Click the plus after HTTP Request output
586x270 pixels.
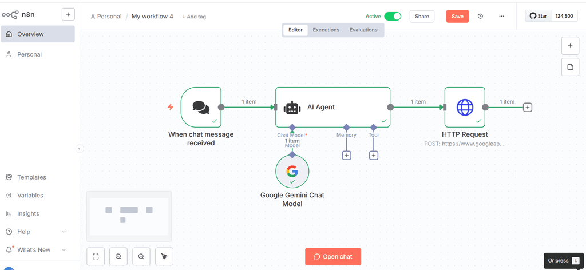pos(527,107)
